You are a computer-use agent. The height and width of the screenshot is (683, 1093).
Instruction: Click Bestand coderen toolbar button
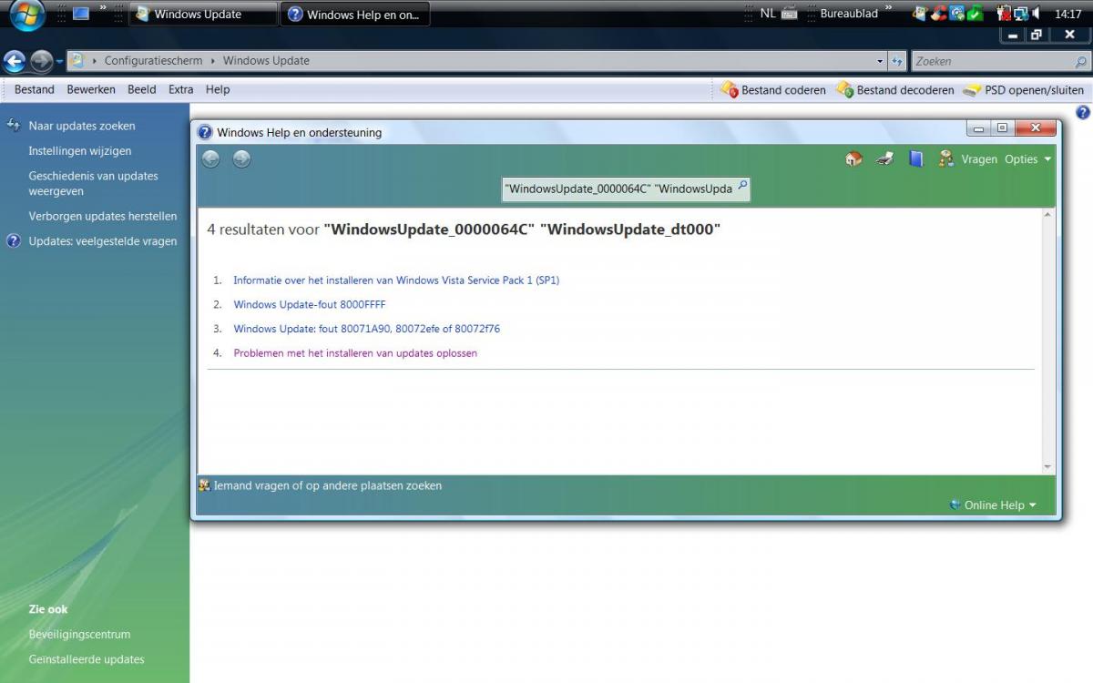772,89
